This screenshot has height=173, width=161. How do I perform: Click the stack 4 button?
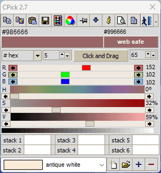tap(67, 150)
